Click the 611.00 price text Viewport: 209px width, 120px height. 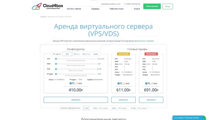(123, 90)
